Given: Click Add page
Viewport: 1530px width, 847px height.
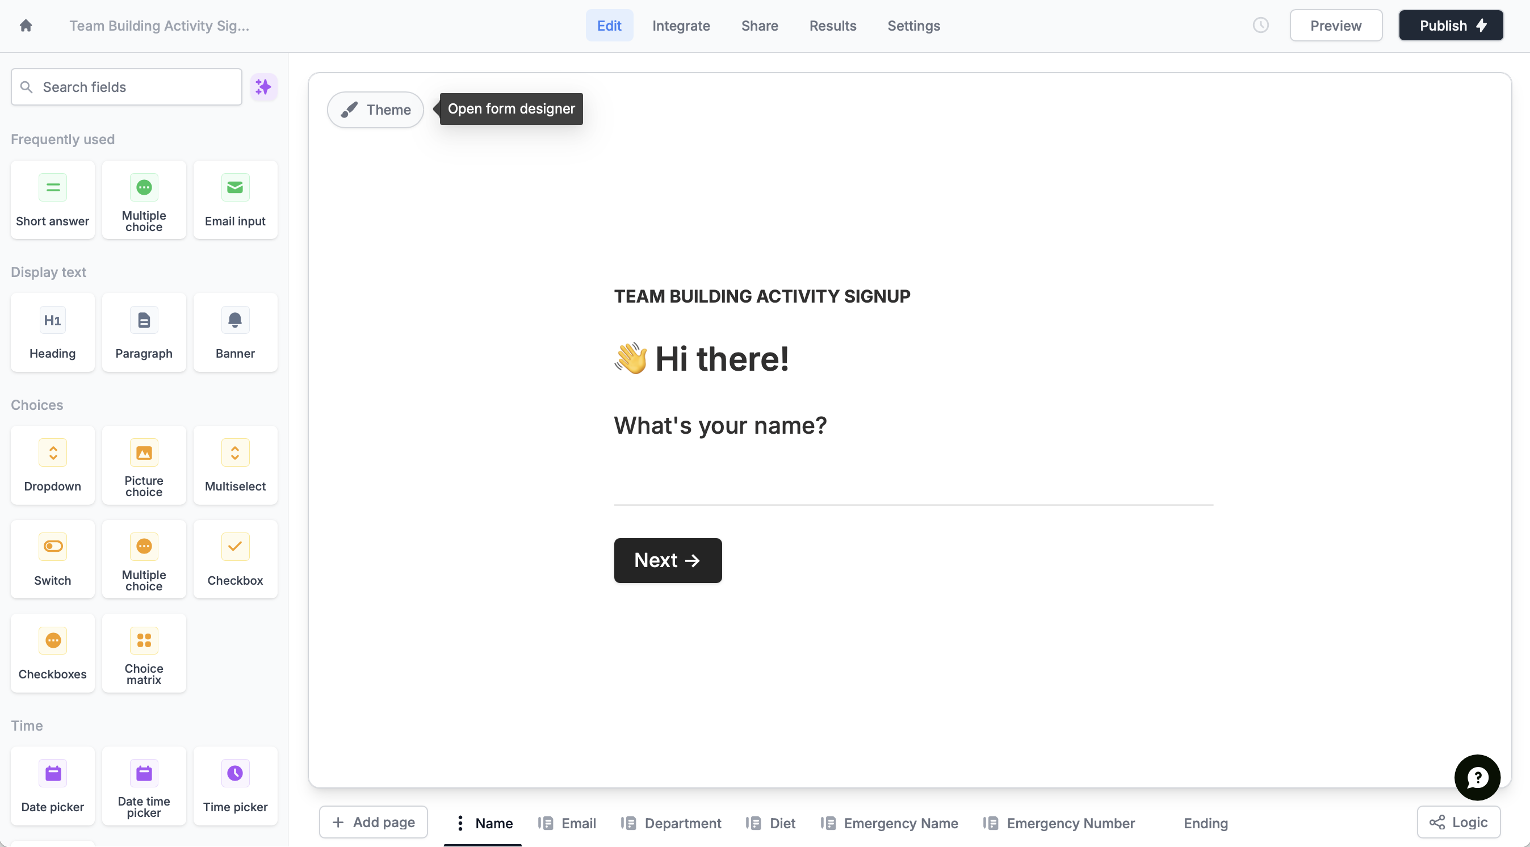Looking at the screenshot, I should point(373,822).
